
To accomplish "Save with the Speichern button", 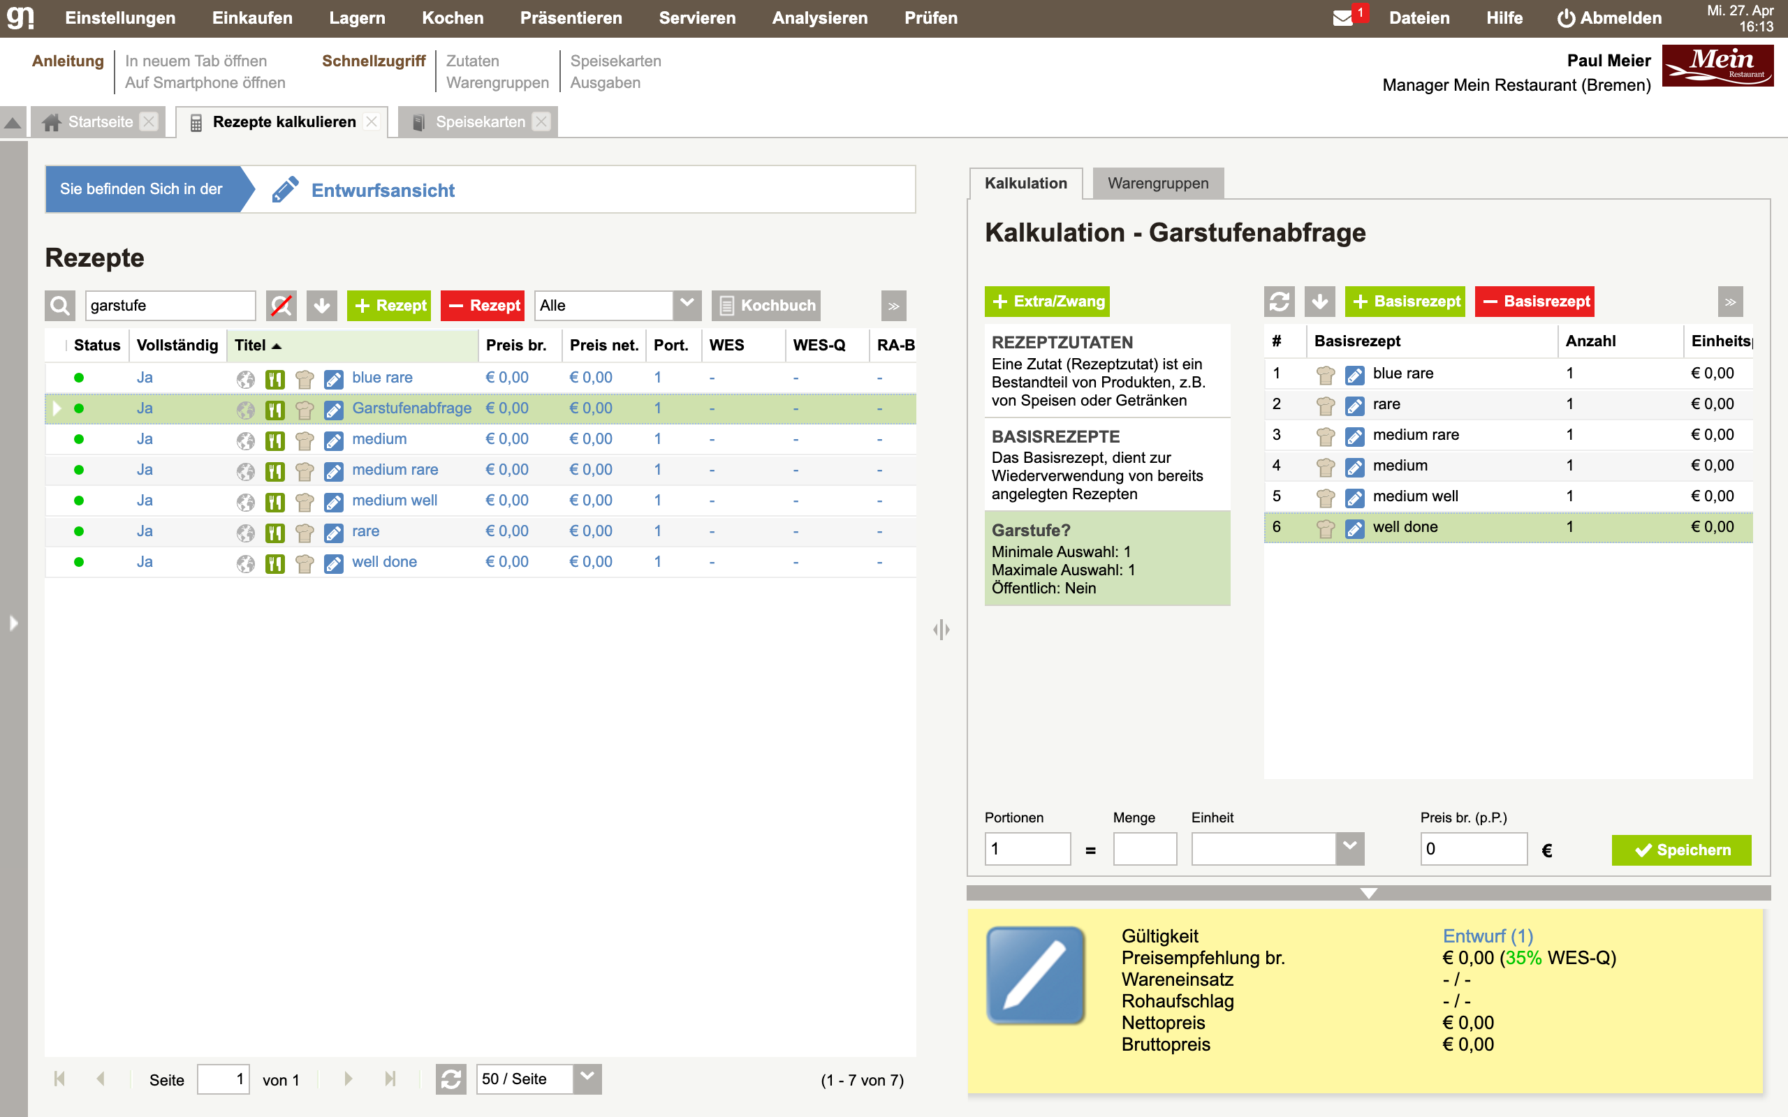I will click(x=1682, y=850).
